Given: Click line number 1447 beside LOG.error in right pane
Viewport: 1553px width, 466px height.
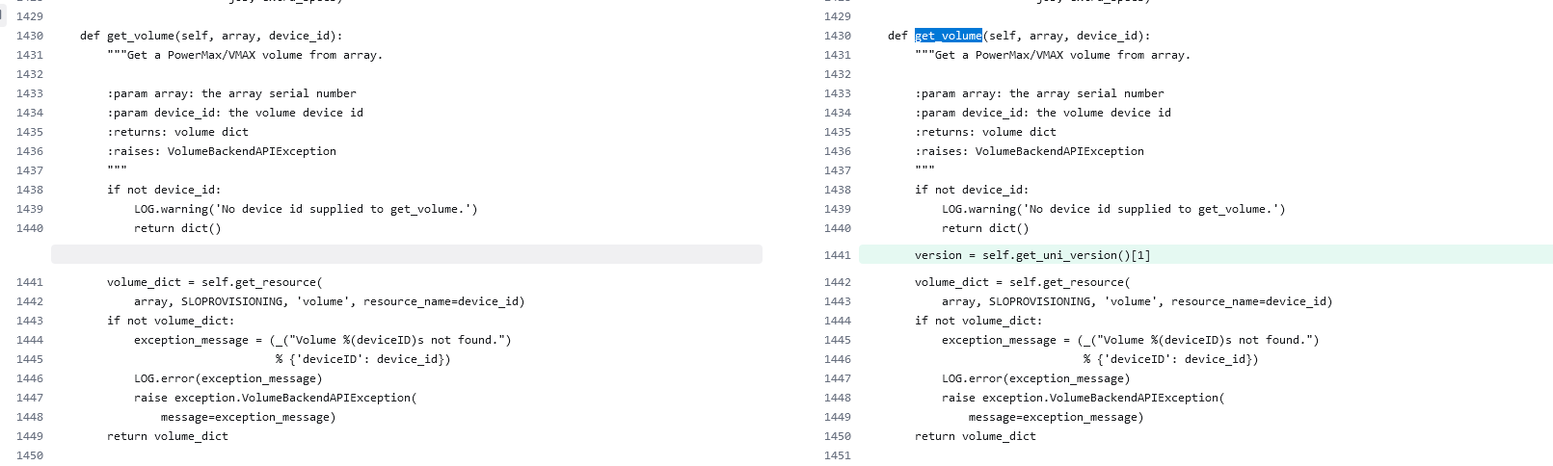Looking at the screenshot, I should [838, 378].
